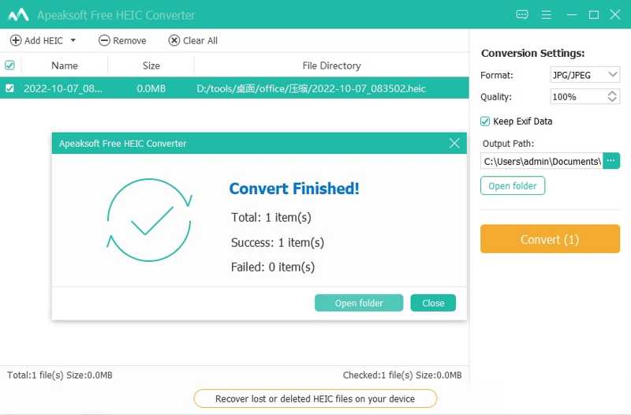Click the Checked:1 file(s) status text
The width and height of the screenshot is (631, 415).
tap(402, 375)
